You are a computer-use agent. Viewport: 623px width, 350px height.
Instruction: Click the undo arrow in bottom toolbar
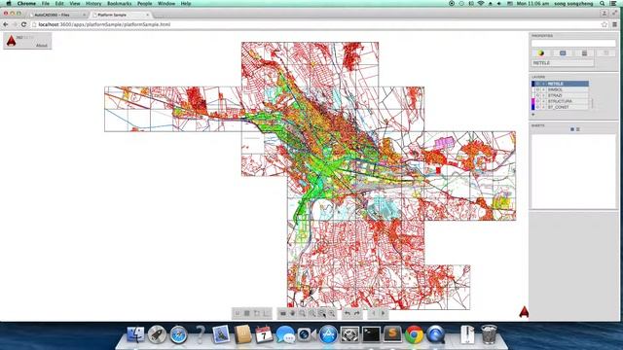point(348,313)
